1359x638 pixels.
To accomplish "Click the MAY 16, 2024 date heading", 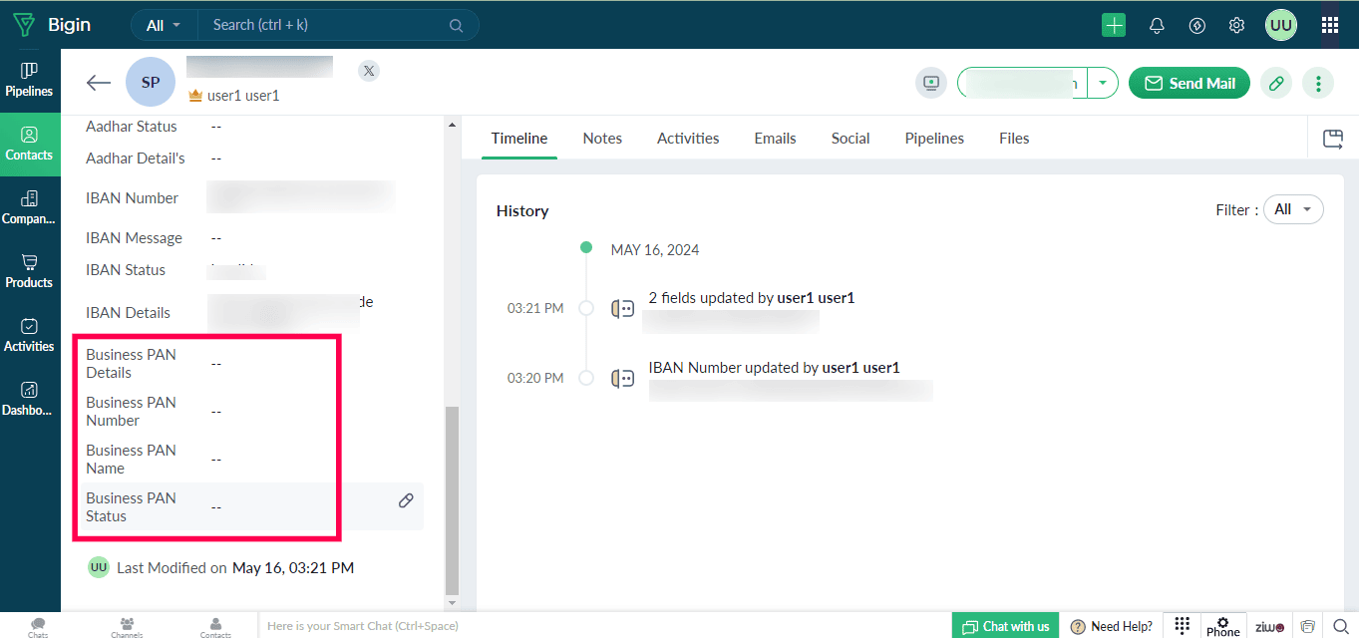I will point(655,249).
